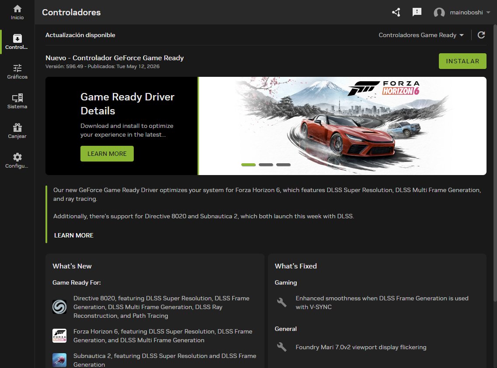The height and width of the screenshot is (368, 497).
Task: Open the feedback notification icon
Action: 417,12
